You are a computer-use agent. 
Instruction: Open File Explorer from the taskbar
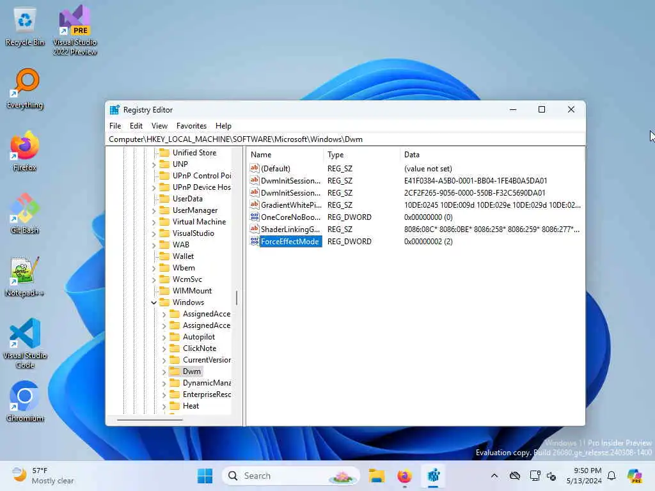(x=376, y=476)
